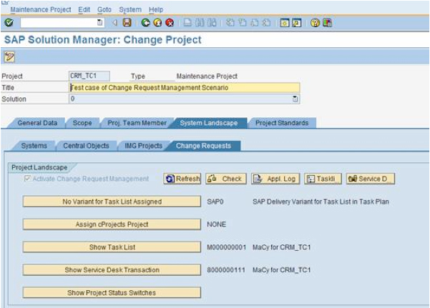Click the Display/Change pencil icon

tap(9, 57)
